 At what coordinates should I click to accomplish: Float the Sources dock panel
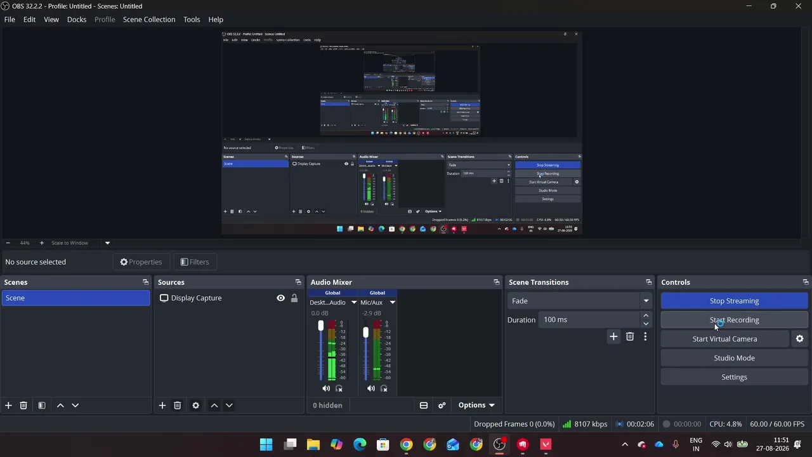tap(298, 282)
